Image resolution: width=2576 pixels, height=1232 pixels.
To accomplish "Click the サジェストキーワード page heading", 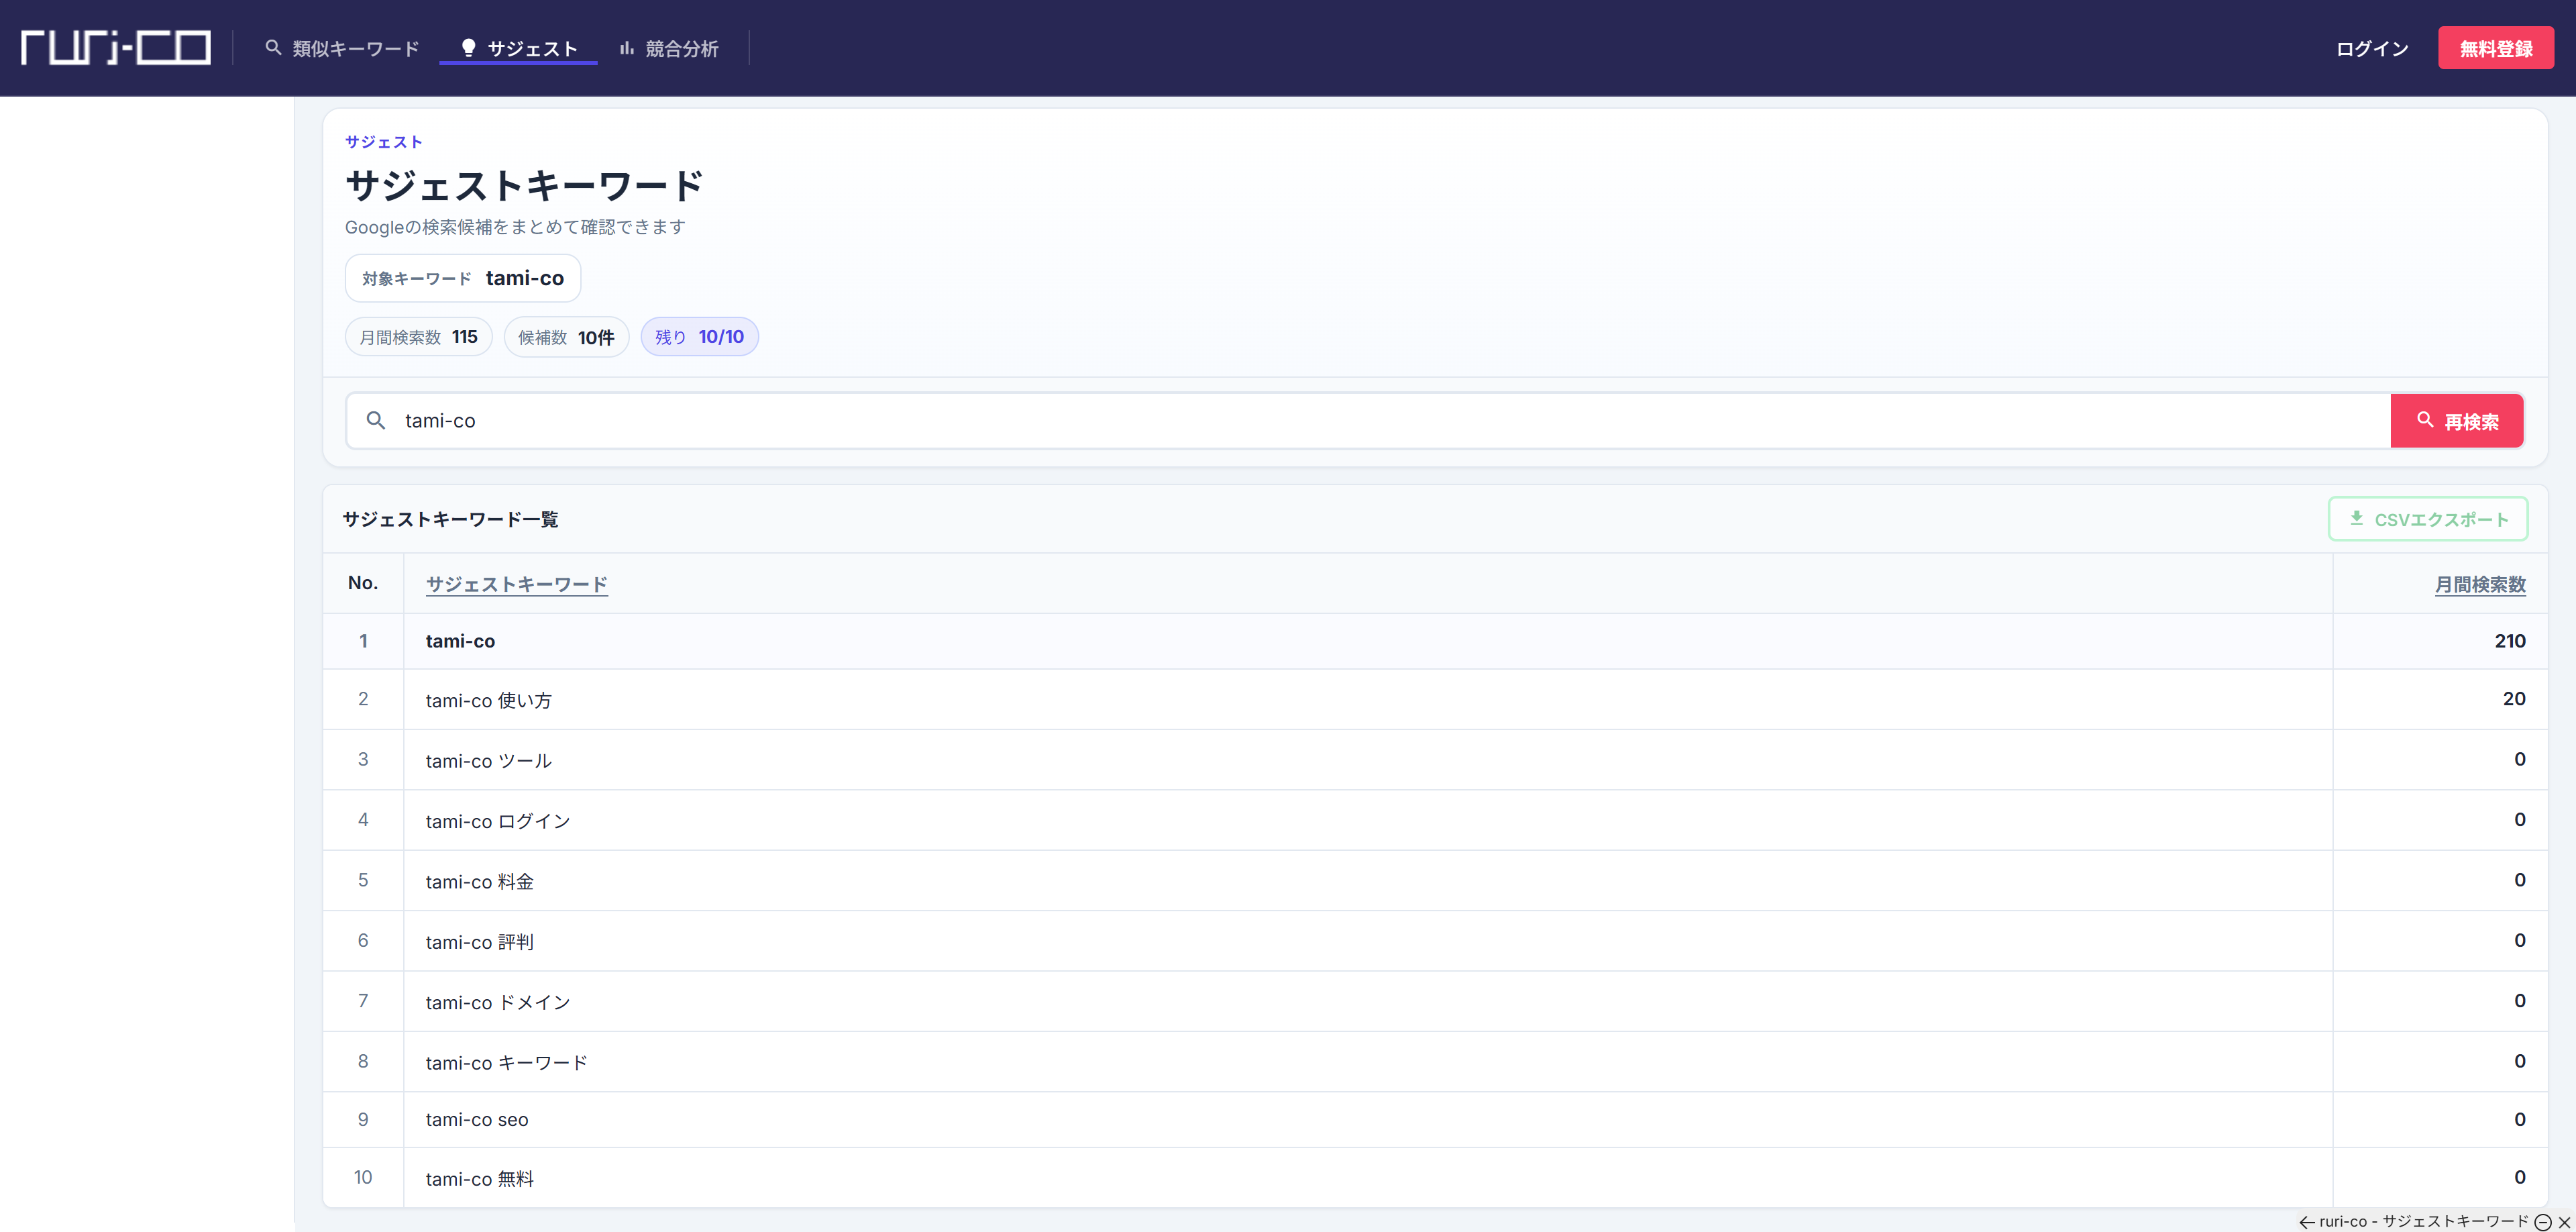I will coord(524,185).
